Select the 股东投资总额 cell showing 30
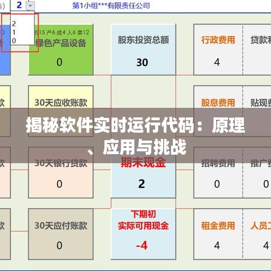Viewport: 271px width, 271px height. [143, 50]
